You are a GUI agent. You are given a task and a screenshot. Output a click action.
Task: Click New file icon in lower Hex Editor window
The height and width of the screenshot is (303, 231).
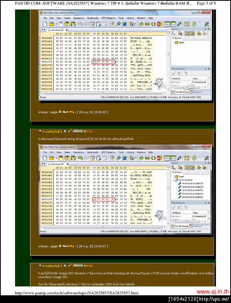point(45,158)
